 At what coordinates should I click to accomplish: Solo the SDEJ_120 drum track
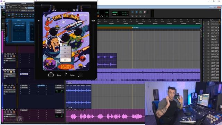click(11, 87)
